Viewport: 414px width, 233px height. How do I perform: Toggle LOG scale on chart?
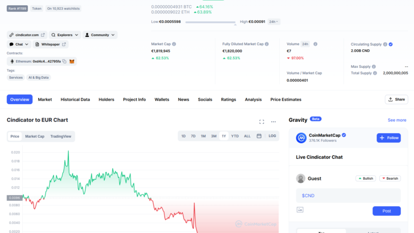[x=272, y=136]
